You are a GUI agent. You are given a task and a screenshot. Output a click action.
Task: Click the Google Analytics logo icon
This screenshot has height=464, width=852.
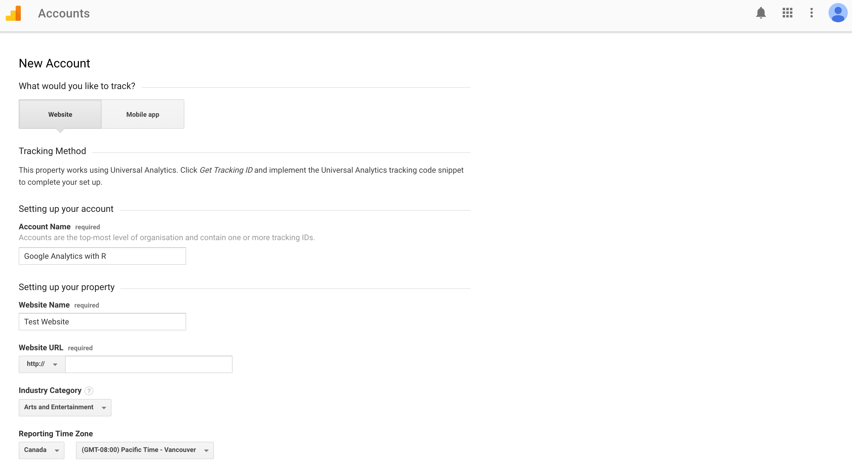point(13,13)
